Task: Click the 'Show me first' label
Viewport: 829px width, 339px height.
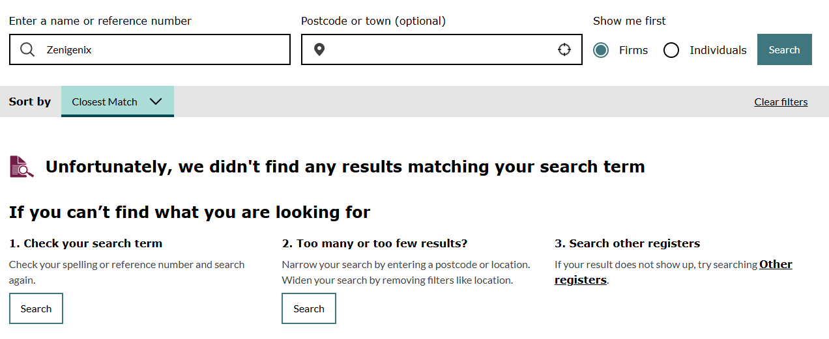Action: (630, 21)
